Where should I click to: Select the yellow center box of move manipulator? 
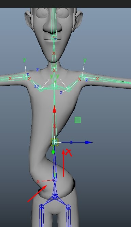click(54, 142)
